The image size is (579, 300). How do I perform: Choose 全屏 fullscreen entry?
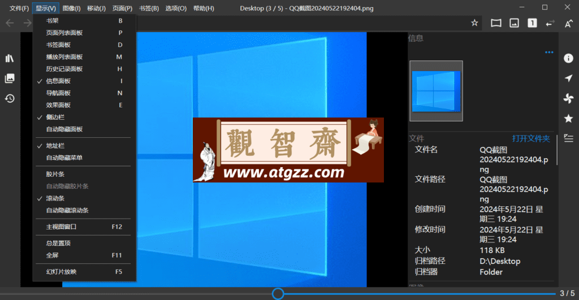(x=84, y=255)
